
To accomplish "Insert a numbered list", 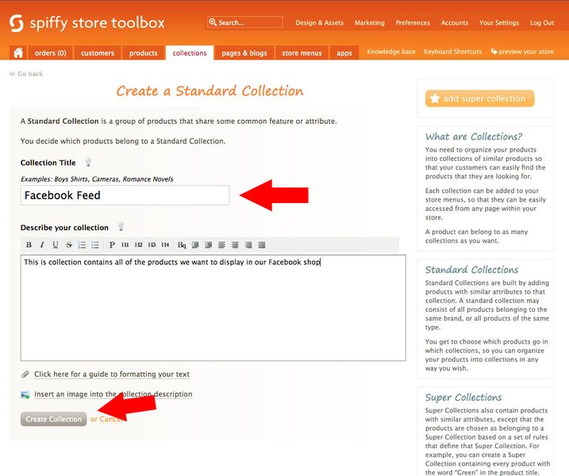I will [82, 244].
